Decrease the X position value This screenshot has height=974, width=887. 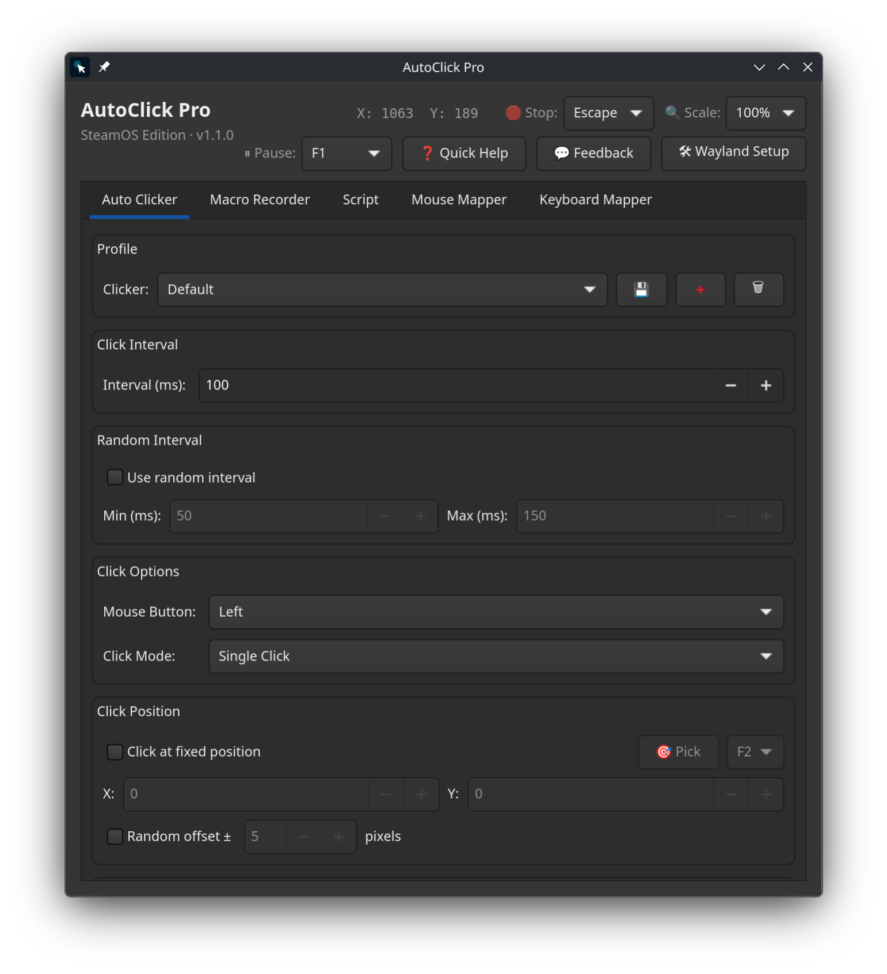pos(386,795)
